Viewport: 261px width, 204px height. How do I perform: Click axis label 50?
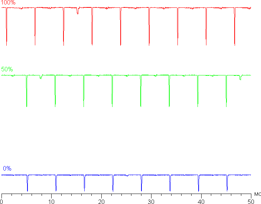pyautogui.click(x=251, y=202)
